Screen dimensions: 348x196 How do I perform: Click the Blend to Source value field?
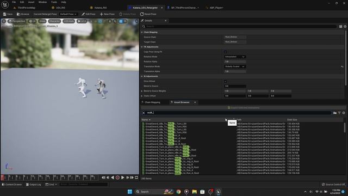coord(235,86)
